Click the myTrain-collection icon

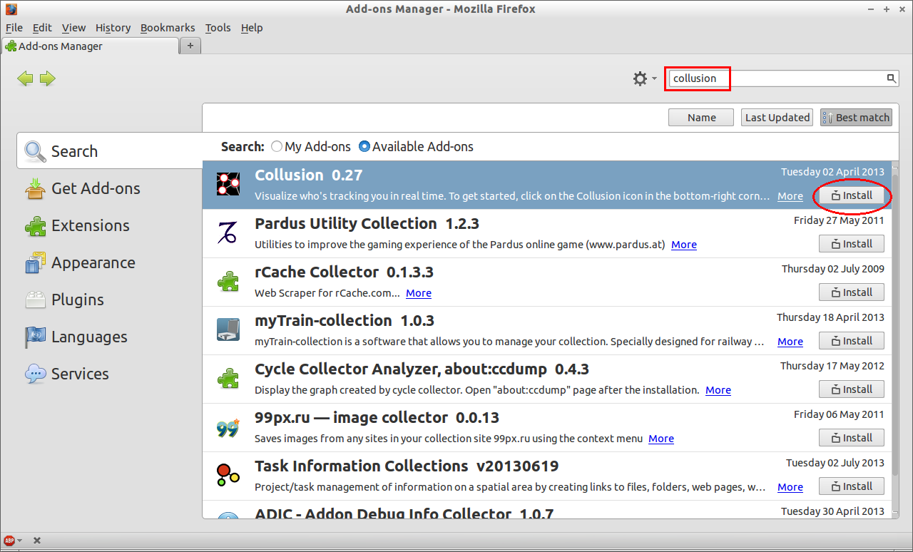click(x=228, y=329)
